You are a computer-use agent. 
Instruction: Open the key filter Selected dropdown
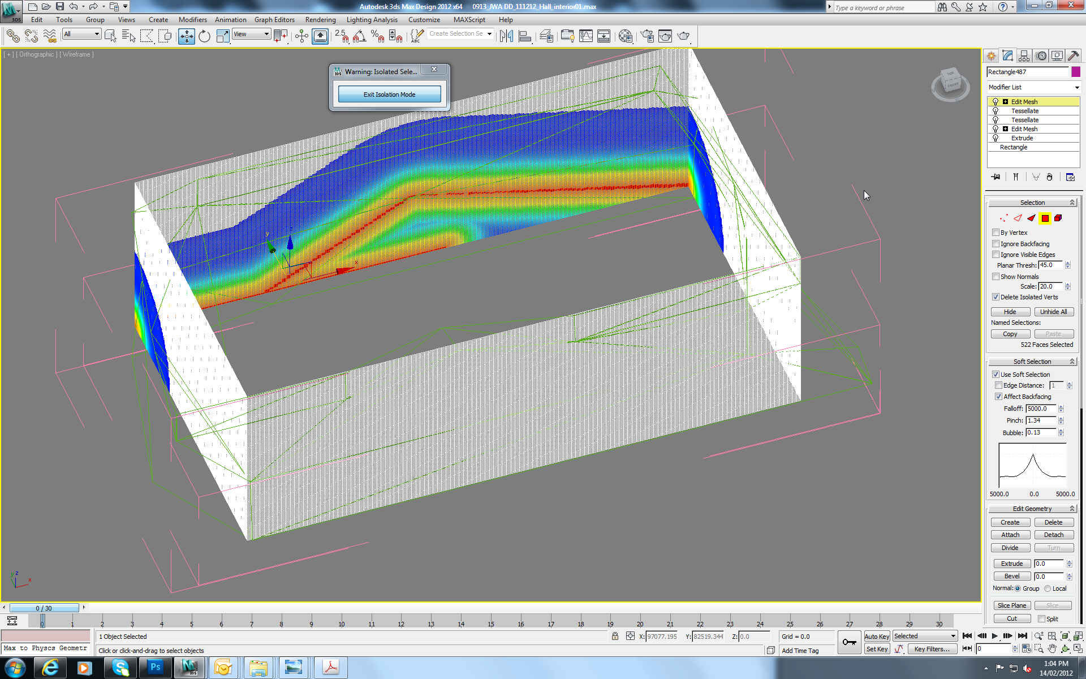(x=925, y=636)
